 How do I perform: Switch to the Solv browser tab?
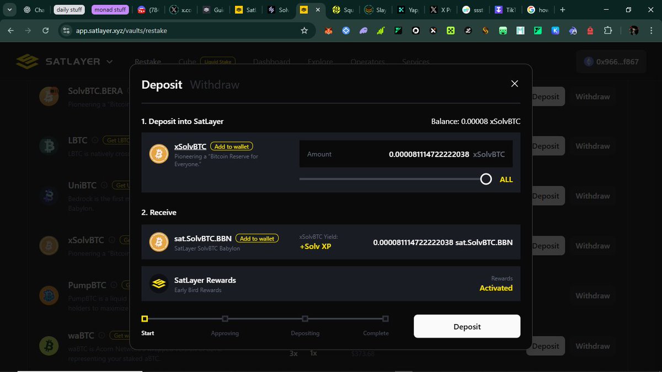(x=279, y=9)
